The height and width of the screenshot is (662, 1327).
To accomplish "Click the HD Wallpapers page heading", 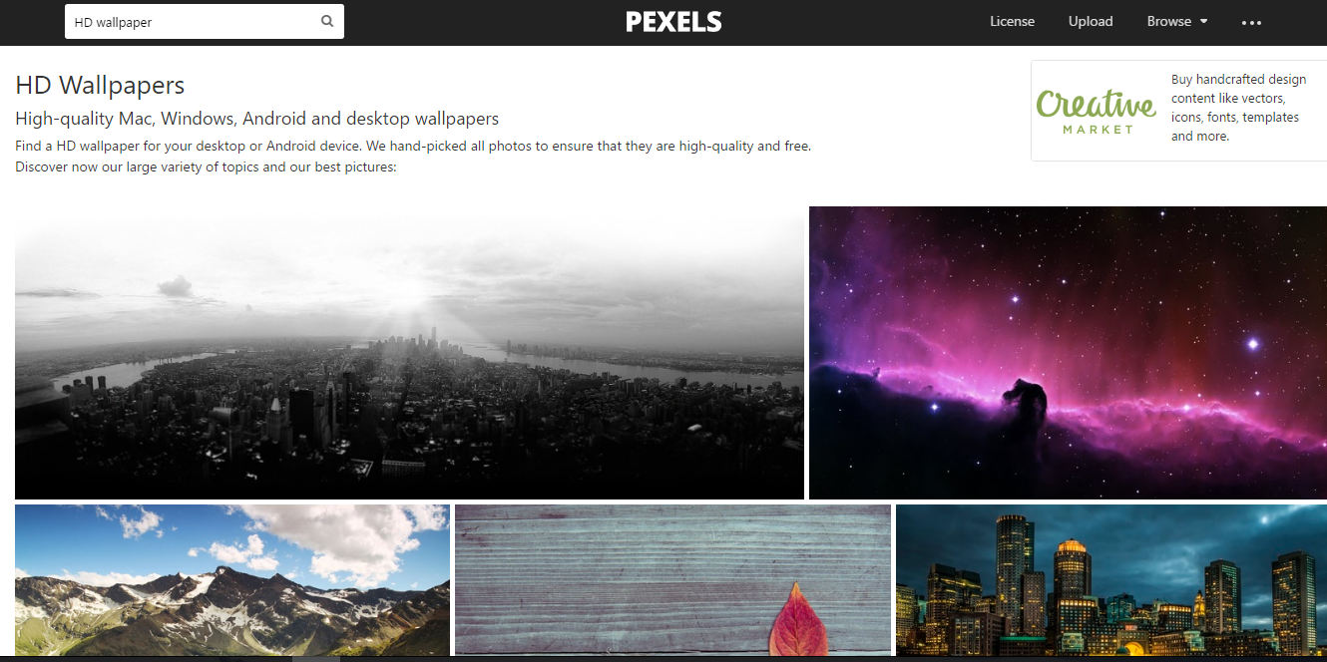I will [100, 86].
